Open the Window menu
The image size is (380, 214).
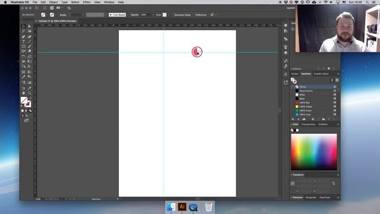tap(109, 2)
